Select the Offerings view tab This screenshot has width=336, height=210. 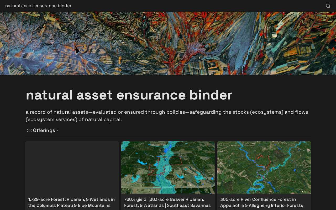point(43,130)
